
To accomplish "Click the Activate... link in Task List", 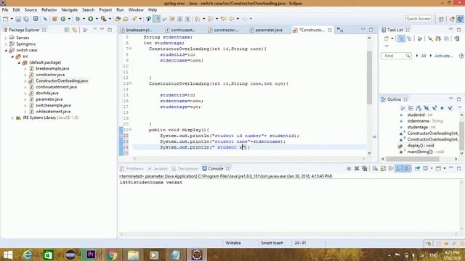I will tap(444, 56).
